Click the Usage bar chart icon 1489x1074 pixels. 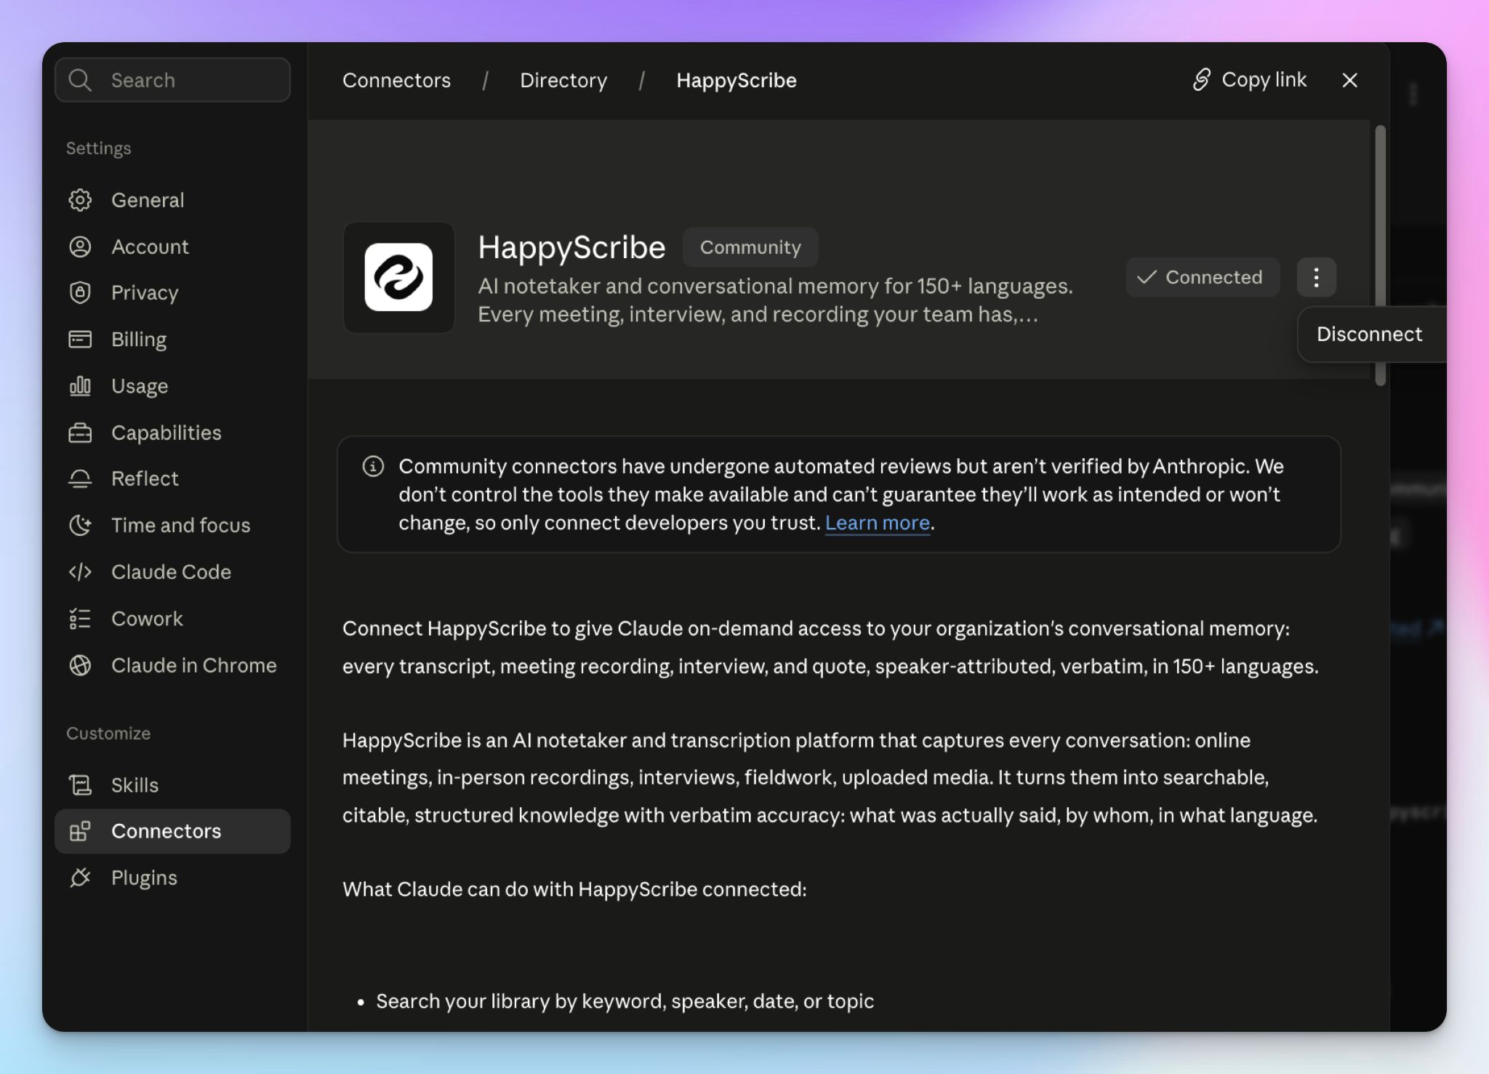[80, 385]
